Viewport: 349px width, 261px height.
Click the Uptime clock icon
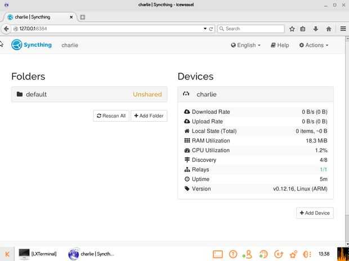(187, 179)
